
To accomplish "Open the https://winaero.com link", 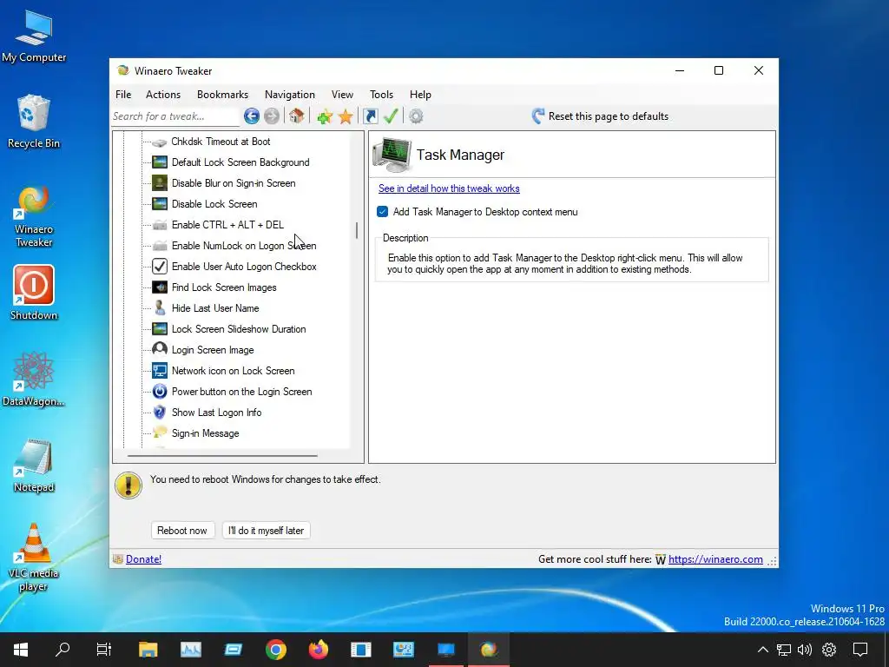I will 715,559.
